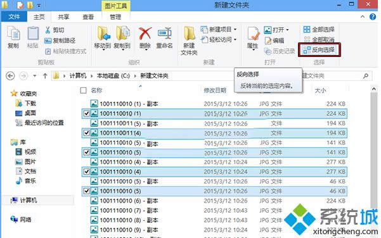This screenshot has height=238, width=381.
Task: Open Videos (视频) library
Action: click(x=26, y=152)
